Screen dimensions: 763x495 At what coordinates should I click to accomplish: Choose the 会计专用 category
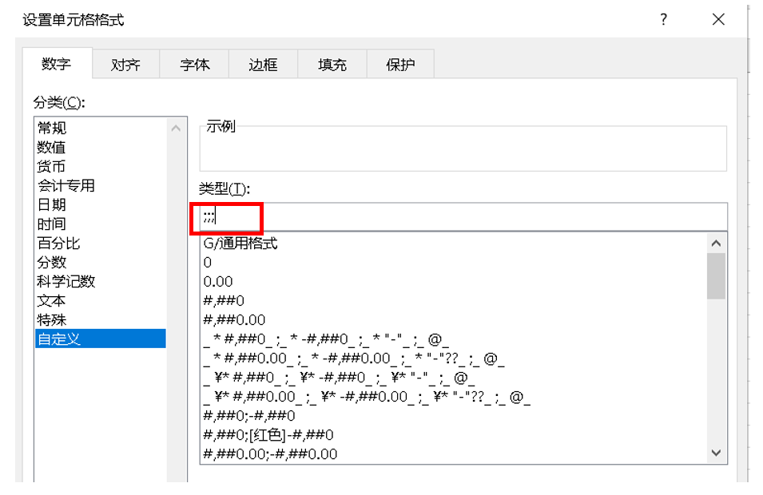(x=101, y=185)
